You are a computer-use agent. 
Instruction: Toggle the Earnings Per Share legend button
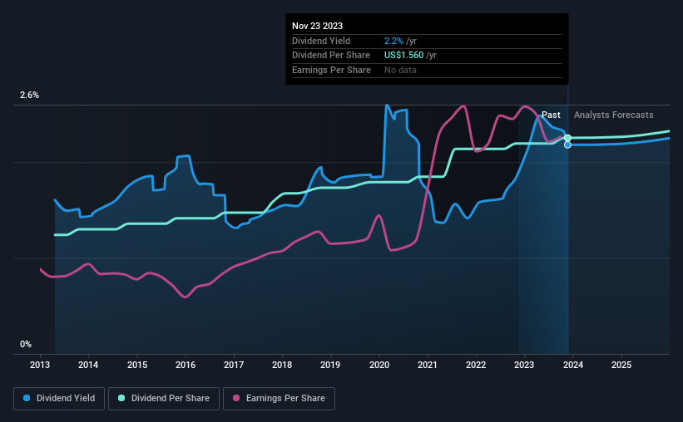coord(280,399)
